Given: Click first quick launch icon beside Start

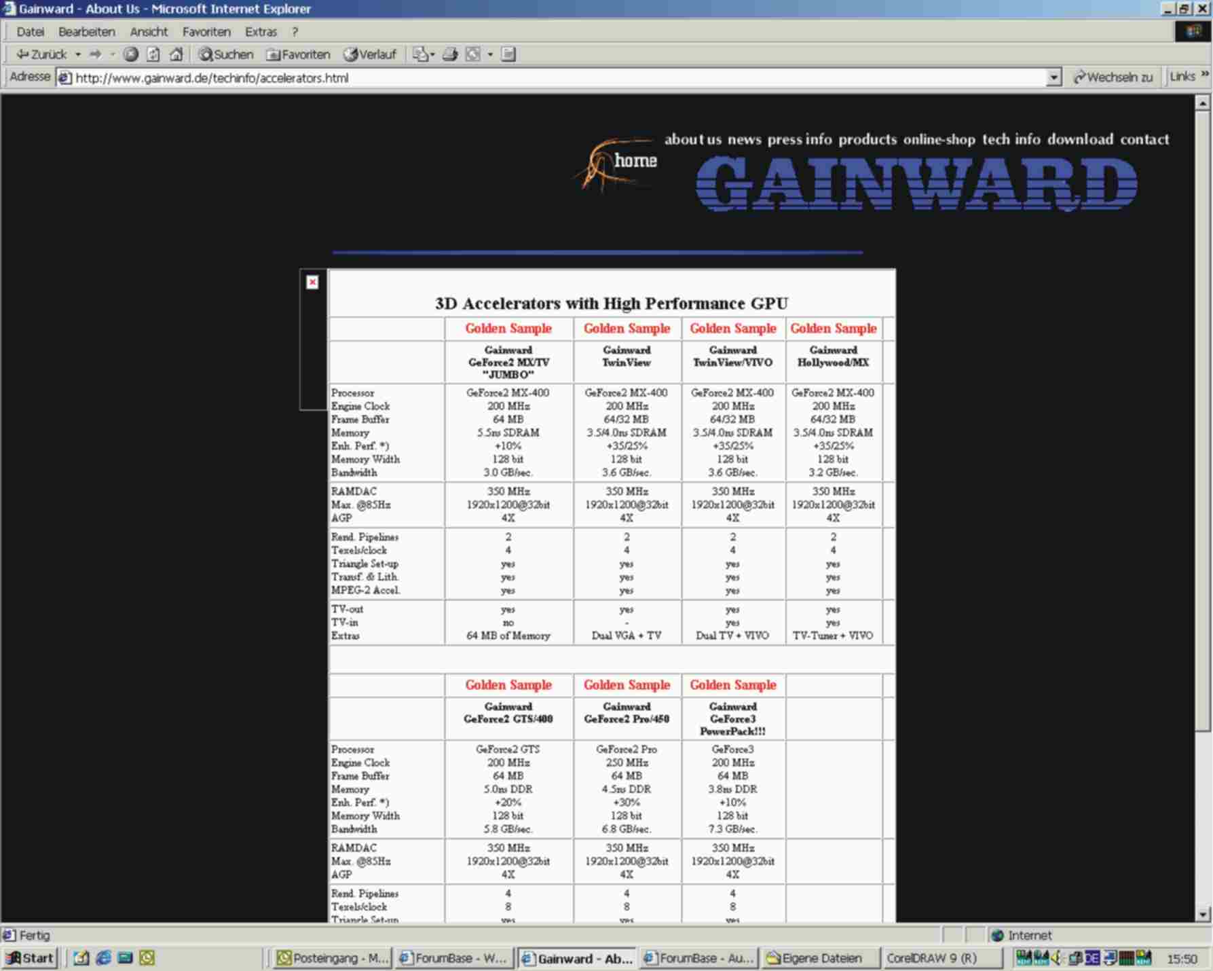Looking at the screenshot, I should click(81, 958).
